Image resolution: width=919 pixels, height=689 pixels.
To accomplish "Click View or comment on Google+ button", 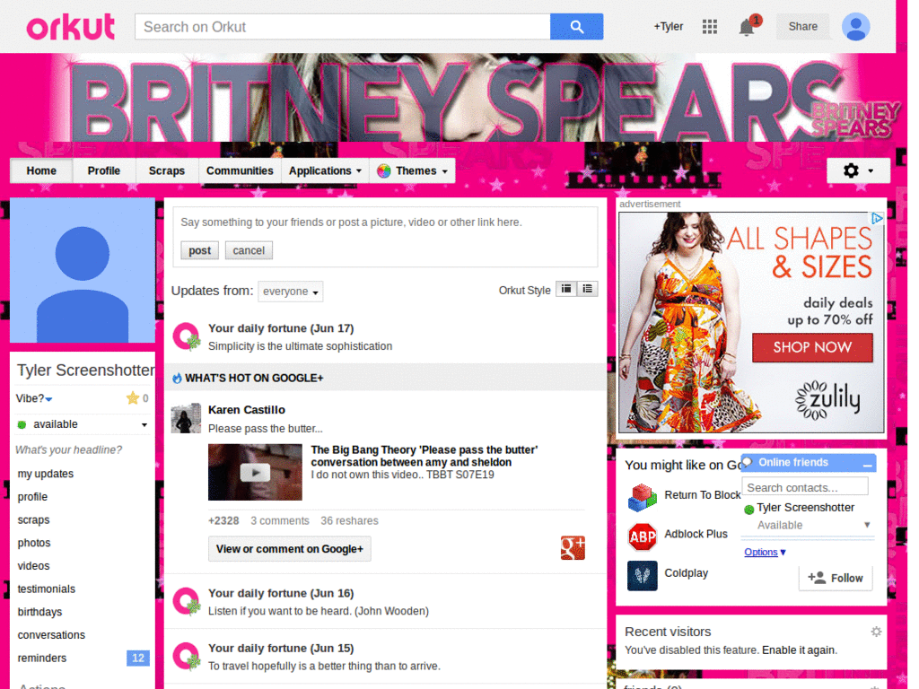I will tap(290, 549).
